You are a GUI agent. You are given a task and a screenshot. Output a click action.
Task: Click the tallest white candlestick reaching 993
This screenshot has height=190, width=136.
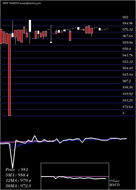pos(30,26)
